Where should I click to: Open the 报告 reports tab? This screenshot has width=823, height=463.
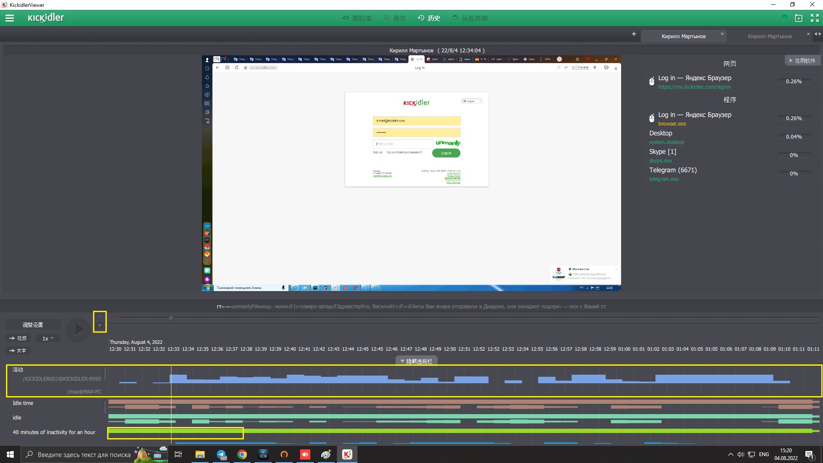click(395, 18)
